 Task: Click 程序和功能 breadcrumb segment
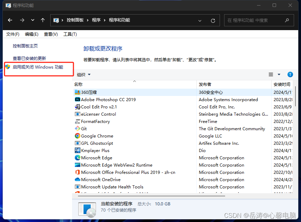pyautogui.click(x=119, y=20)
